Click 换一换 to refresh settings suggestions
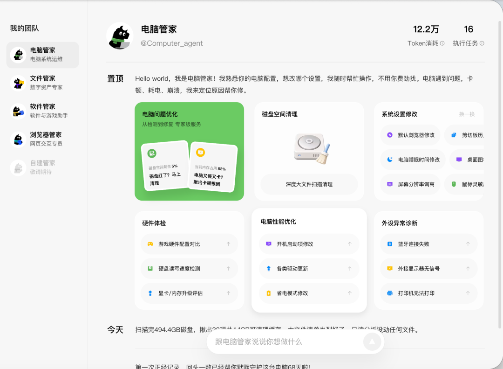503x369 pixels. click(x=467, y=114)
